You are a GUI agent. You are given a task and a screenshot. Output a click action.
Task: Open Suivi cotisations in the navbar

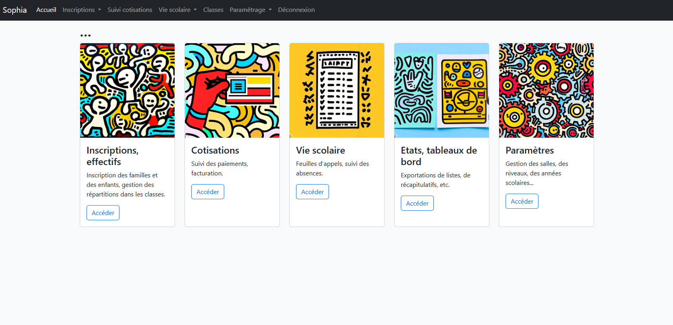130,10
